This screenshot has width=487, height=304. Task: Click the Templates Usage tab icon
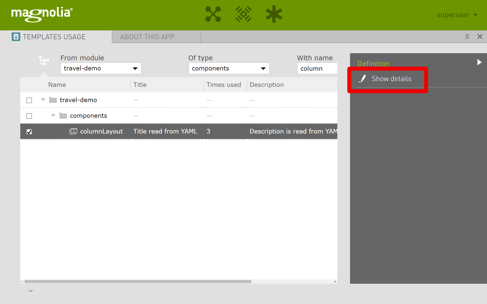16,37
